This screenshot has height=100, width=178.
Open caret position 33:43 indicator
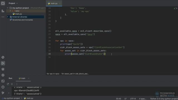[x=118, y=99]
